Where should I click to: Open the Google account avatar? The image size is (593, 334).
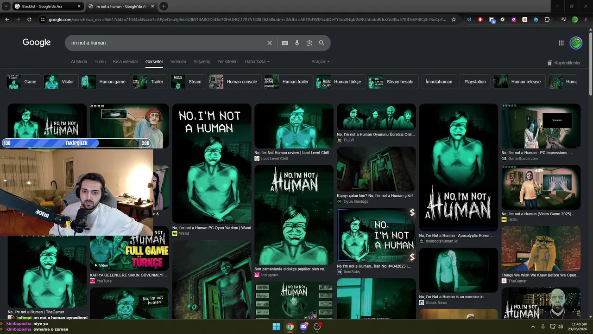[x=576, y=43]
